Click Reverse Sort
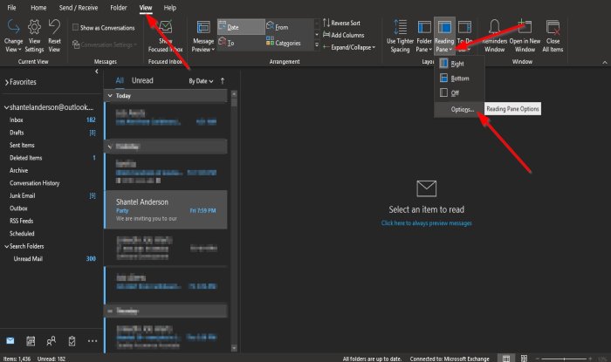The height and width of the screenshot is (362, 611). (341, 23)
